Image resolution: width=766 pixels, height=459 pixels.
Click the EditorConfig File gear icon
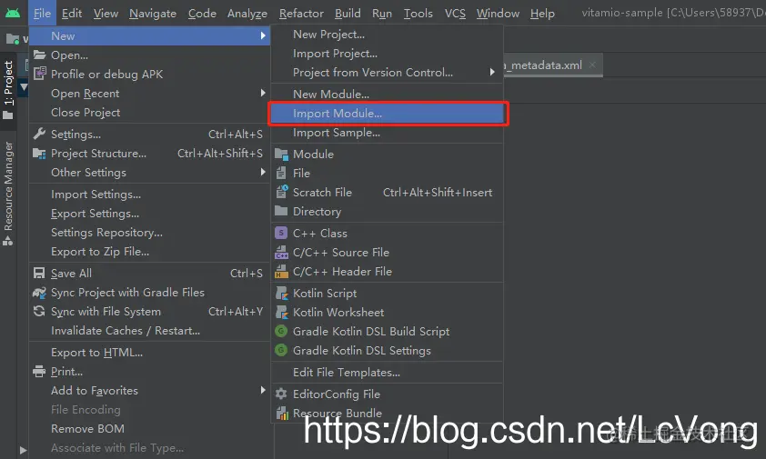281,394
